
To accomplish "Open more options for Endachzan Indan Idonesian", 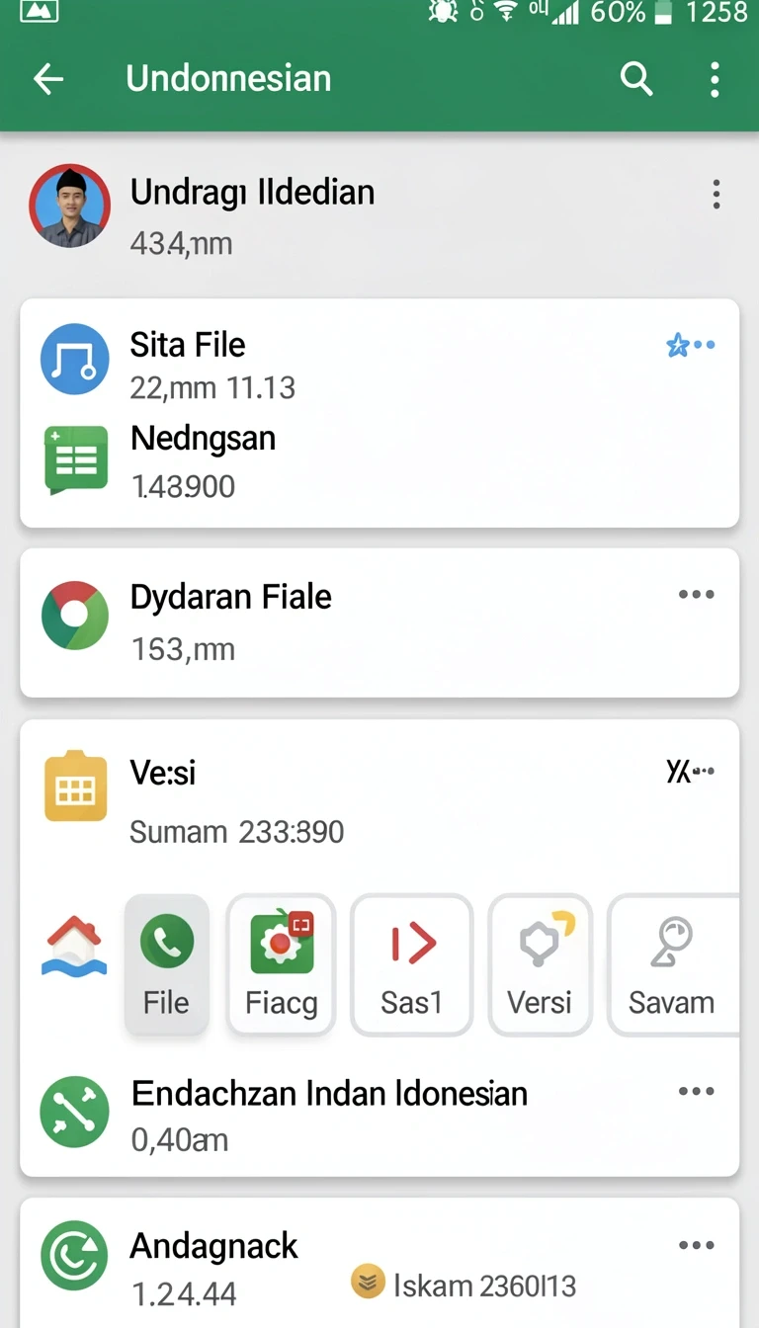I will [x=697, y=1091].
